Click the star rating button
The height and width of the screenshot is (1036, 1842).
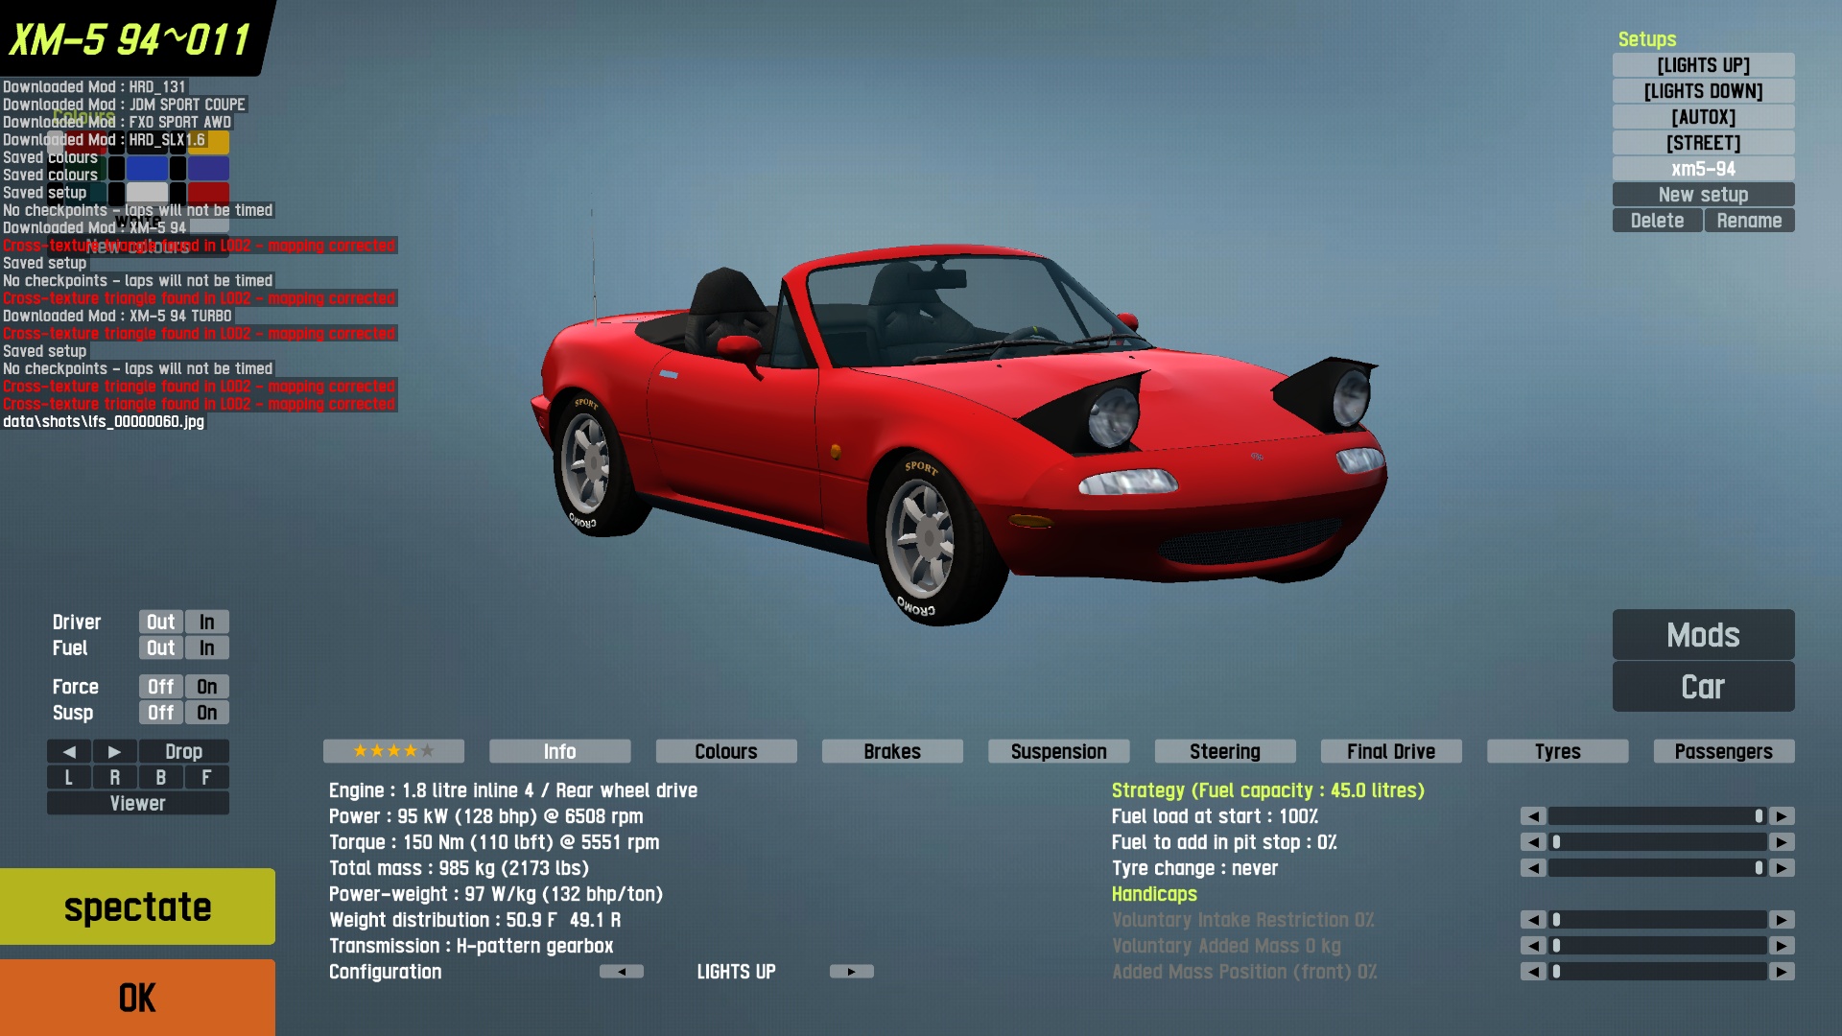393,751
